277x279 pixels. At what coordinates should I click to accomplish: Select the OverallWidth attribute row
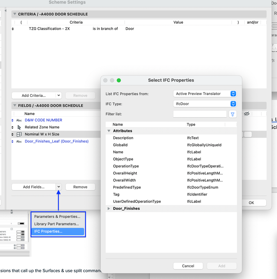click(x=171, y=180)
